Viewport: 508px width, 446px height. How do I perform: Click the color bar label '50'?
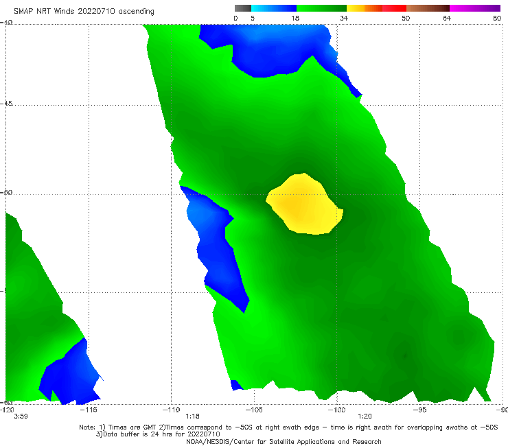[x=406, y=19]
